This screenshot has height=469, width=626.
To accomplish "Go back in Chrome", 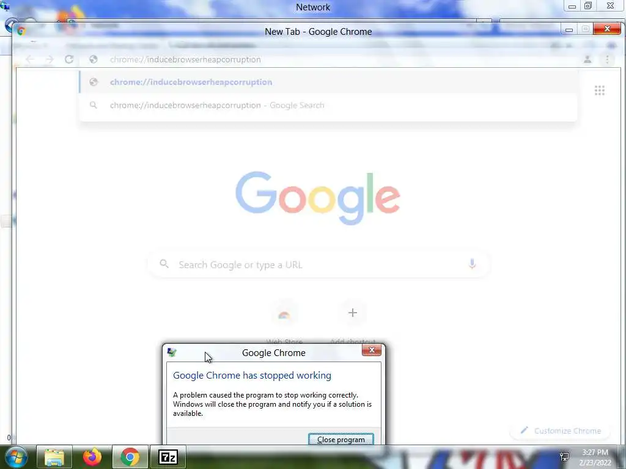I will [31, 59].
